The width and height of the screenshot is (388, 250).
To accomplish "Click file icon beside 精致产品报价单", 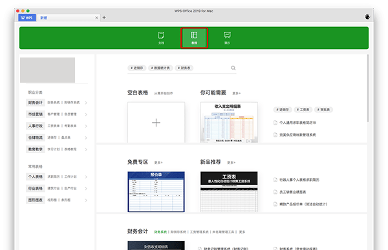I will [275, 204].
